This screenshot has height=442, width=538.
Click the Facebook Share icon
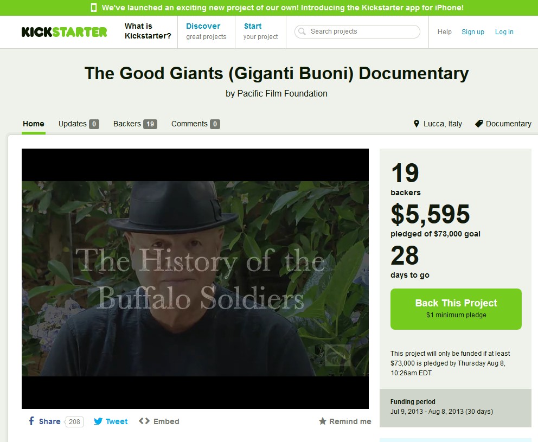[x=31, y=421]
